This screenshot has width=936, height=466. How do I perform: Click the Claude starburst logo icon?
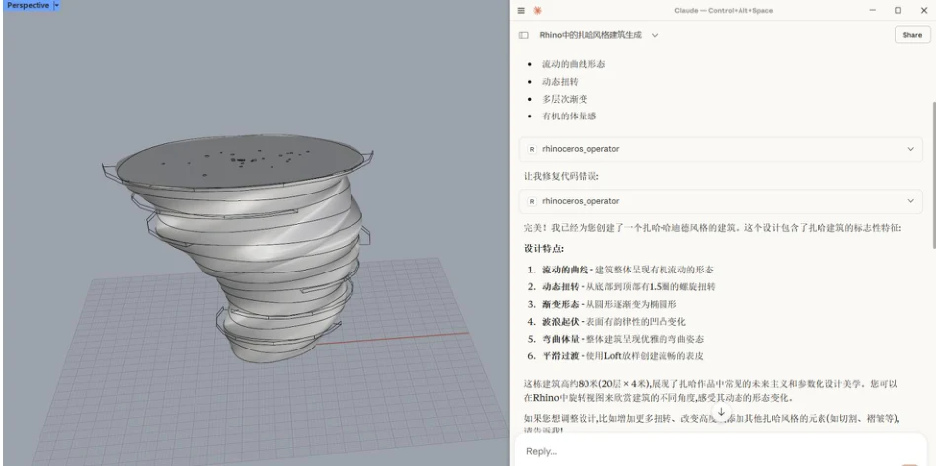pos(538,10)
